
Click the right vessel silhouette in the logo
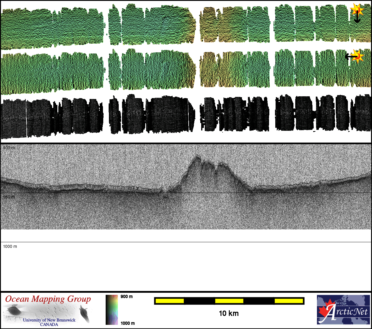84,314
